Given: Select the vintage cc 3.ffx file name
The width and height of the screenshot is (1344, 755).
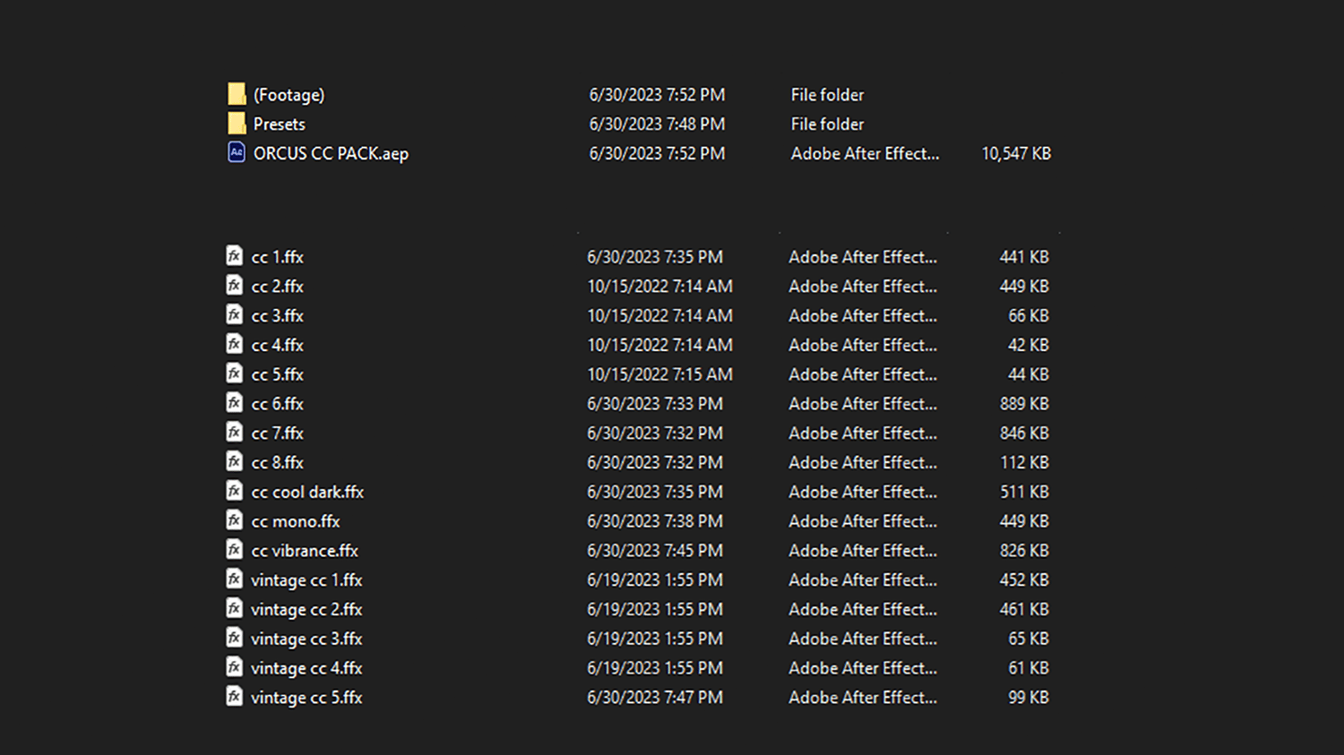Looking at the screenshot, I should coord(306,639).
